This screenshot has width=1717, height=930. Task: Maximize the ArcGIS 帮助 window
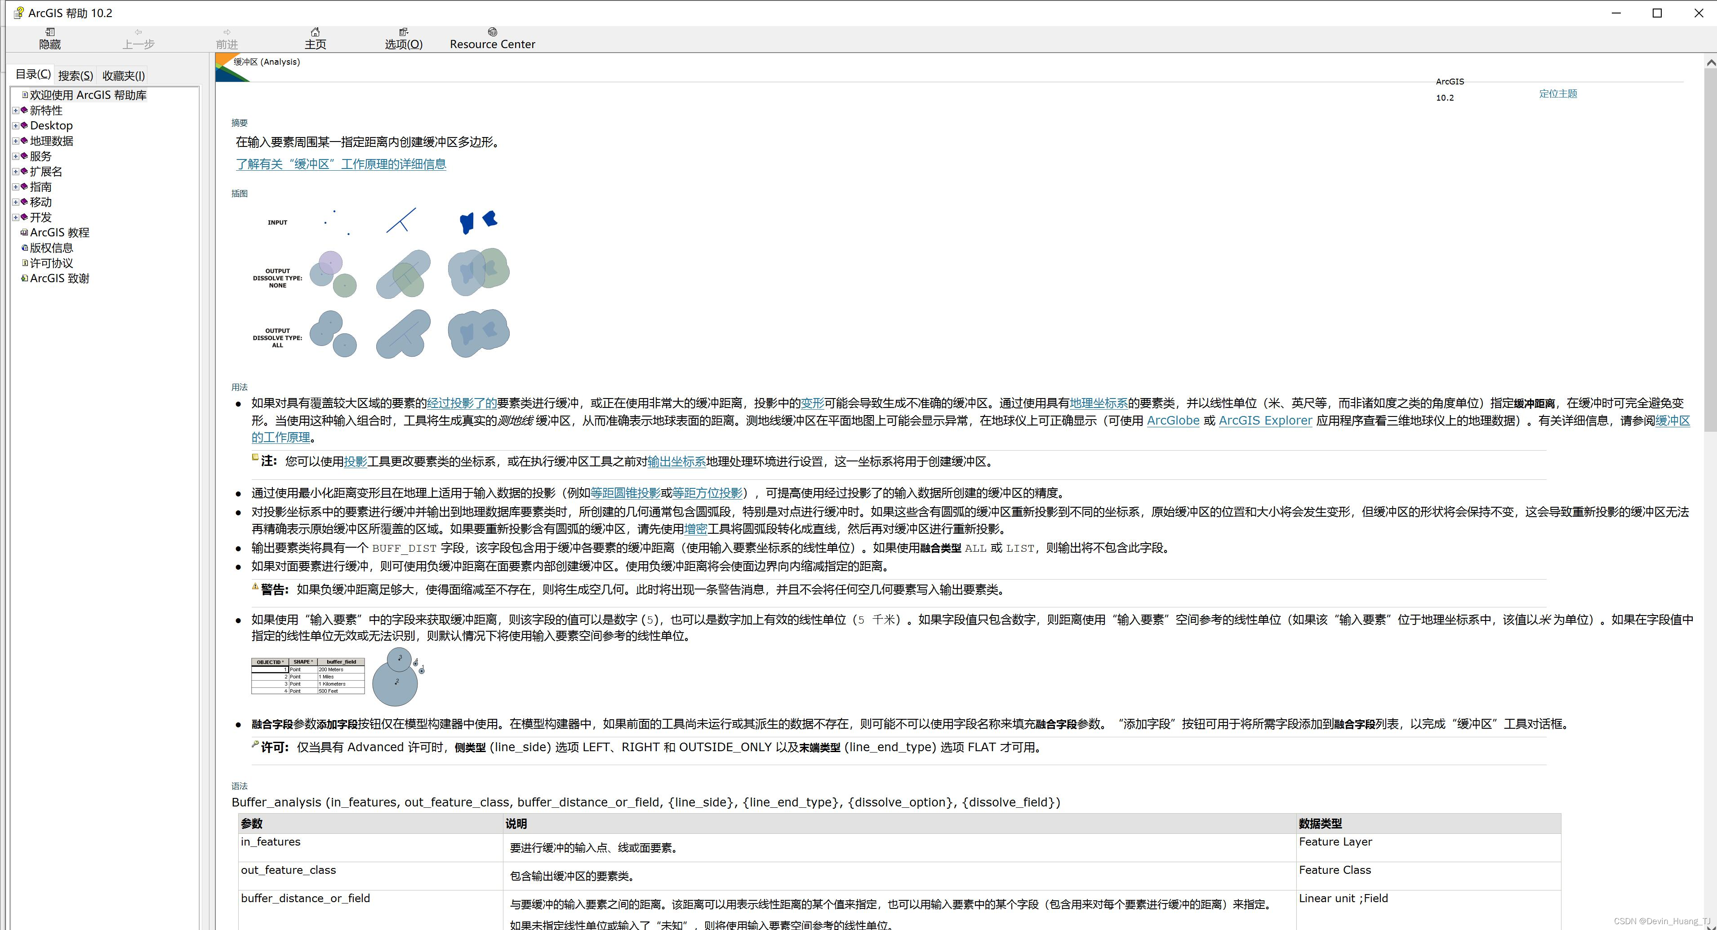point(1657,13)
